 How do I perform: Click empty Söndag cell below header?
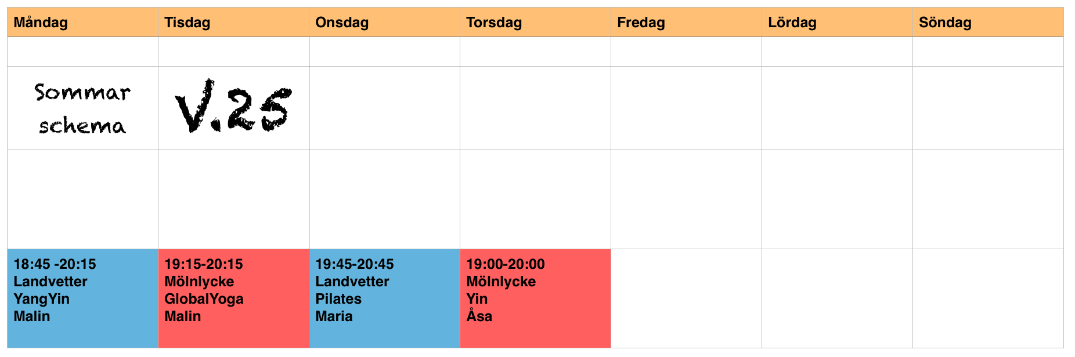988,52
